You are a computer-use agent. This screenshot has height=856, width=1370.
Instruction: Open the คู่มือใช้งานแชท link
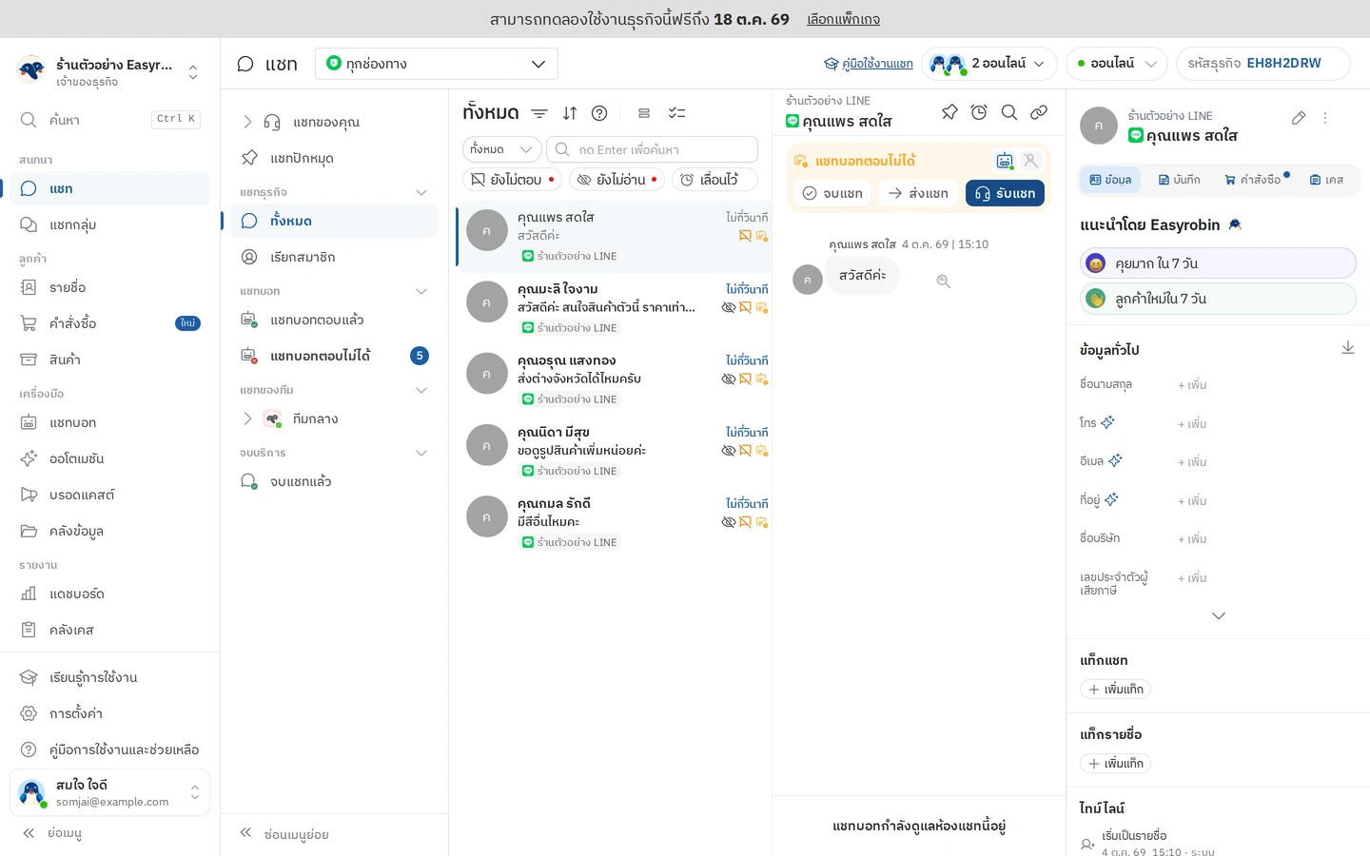[x=869, y=64]
